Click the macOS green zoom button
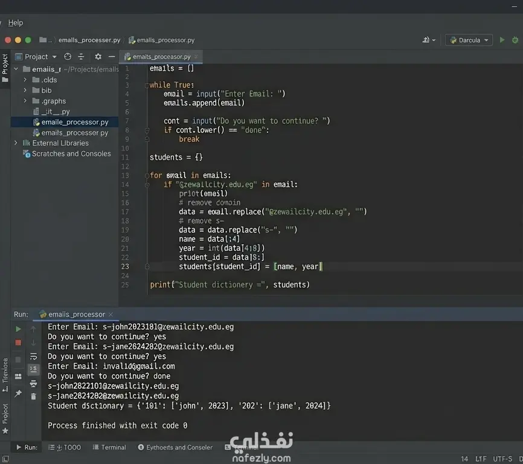 (28, 40)
